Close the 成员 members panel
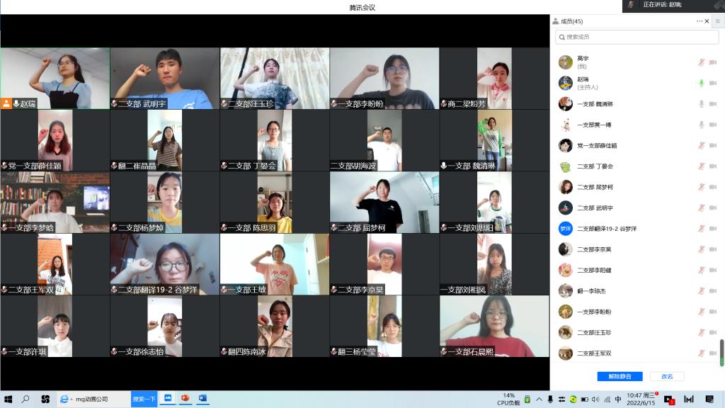Screen dimensions: 725x408 click(x=707, y=21)
